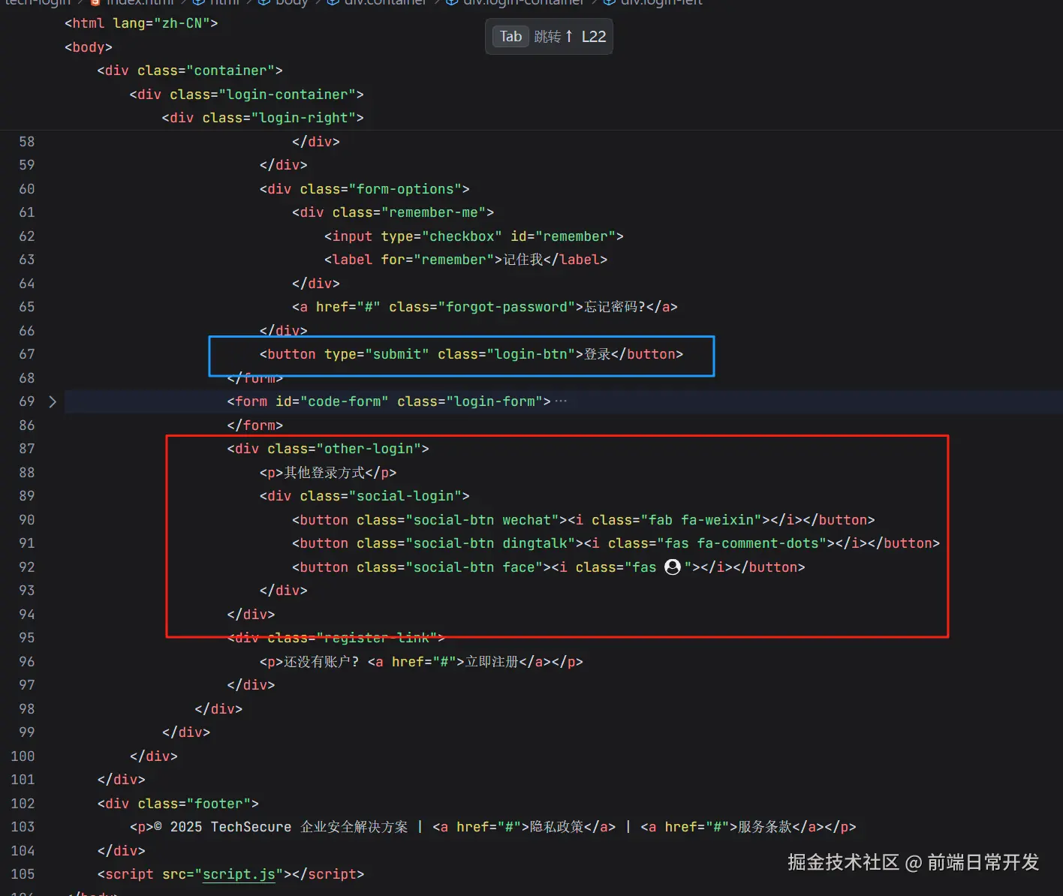Click line number 58 in the gutter
This screenshot has height=896, width=1063.
pos(27,142)
